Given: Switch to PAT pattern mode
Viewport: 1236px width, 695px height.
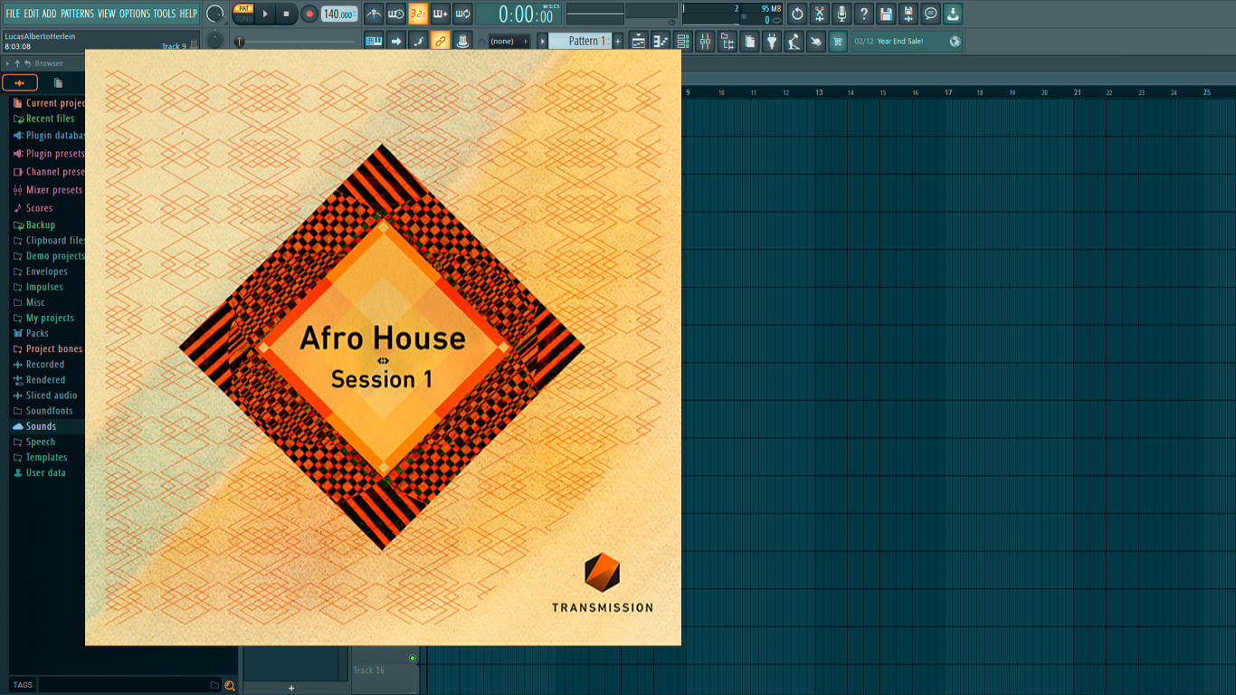Looking at the screenshot, I should tap(243, 8).
